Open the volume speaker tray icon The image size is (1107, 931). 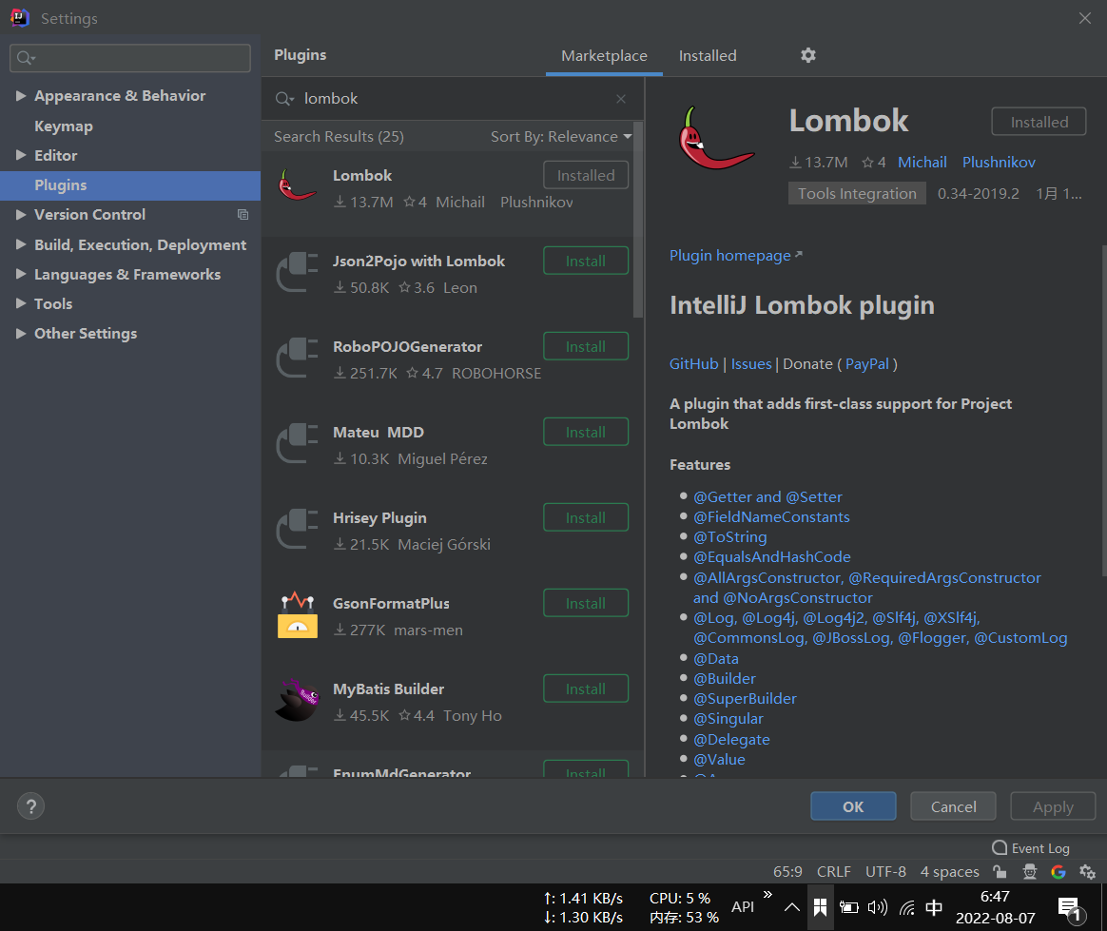pyautogui.click(x=878, y=907)
